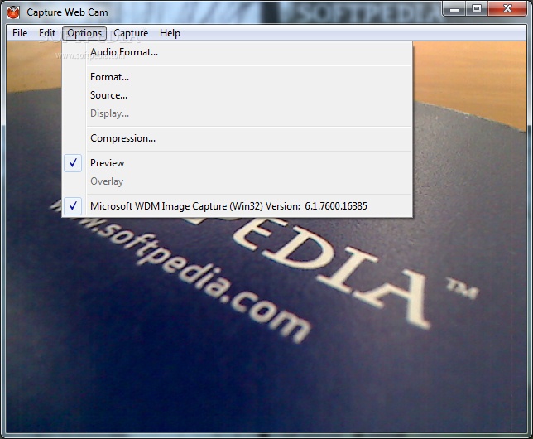Choose Audio Format... from Options menu
Image resolution: width=533 pixels, height=439 pixels.
[x=238, y=52]
